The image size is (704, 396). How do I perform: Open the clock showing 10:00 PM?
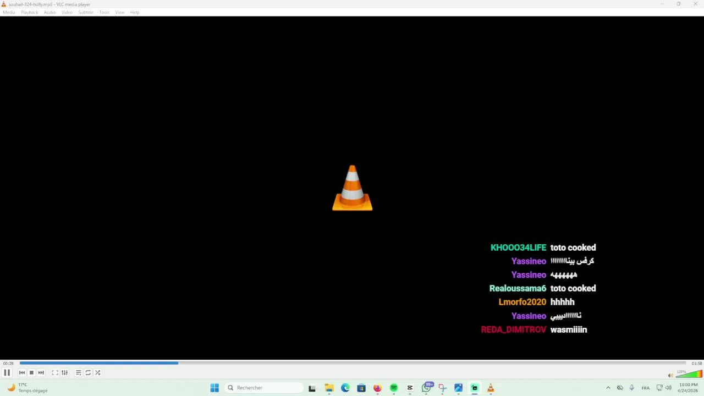coord(688,388)
